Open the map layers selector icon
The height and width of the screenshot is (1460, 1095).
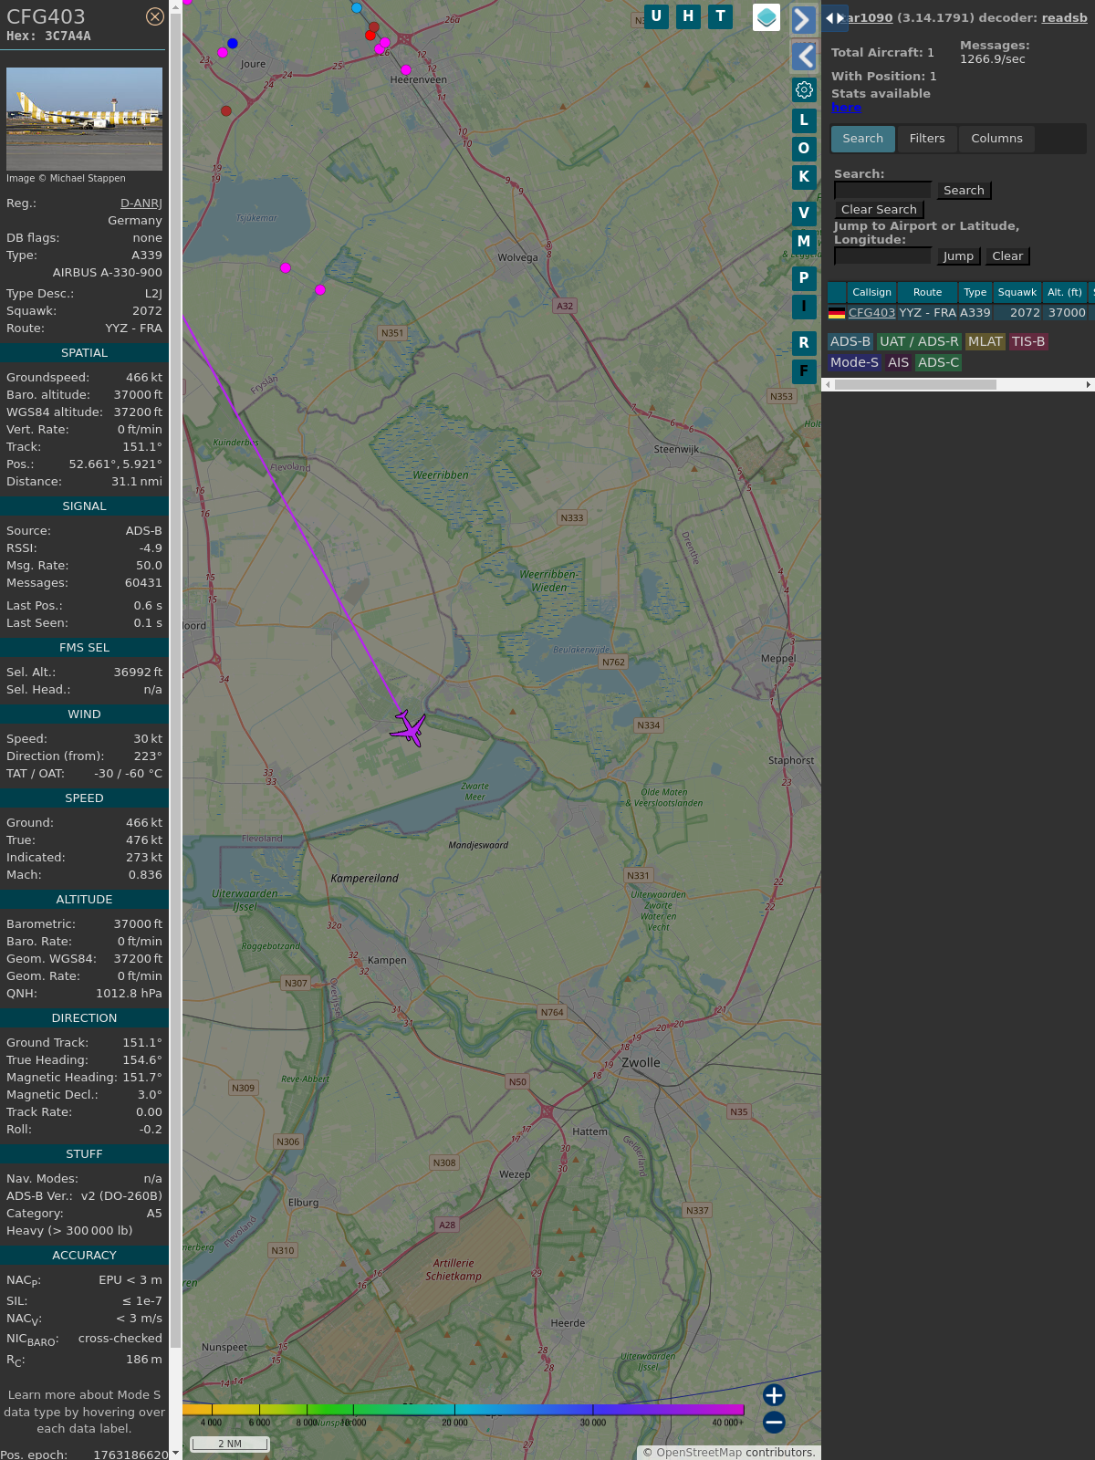click(766, 17)
